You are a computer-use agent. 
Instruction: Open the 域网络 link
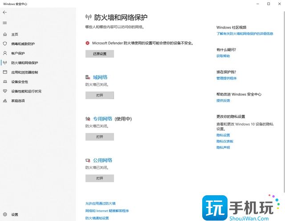pyautogui.click(x=100, y=77)
